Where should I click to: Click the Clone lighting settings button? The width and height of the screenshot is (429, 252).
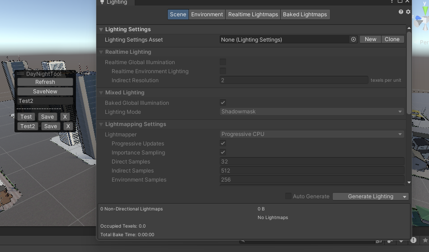(392, 39)
